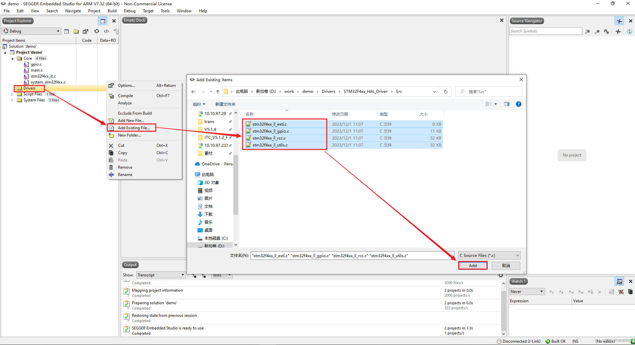Expand the Script Files tree item
This screenshot has height=345, width=635.
(x=12, y=94)
